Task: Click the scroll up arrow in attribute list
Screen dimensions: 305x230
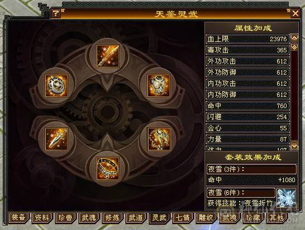Action: pos(294,38)
